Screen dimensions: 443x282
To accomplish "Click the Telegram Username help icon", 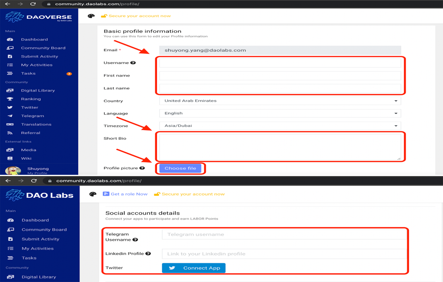I will 135,240.
